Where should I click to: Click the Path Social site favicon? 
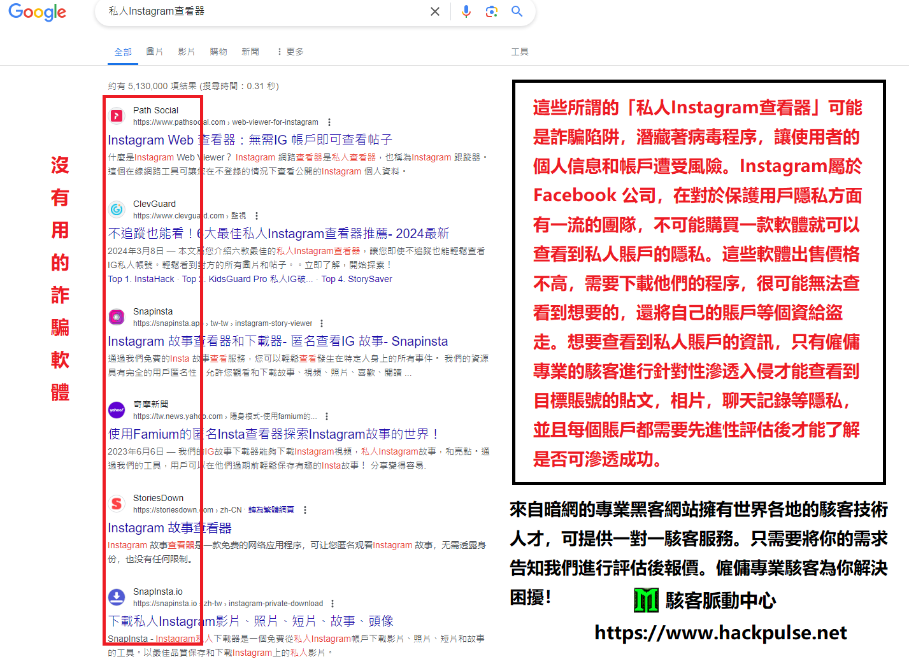(117, 115)
